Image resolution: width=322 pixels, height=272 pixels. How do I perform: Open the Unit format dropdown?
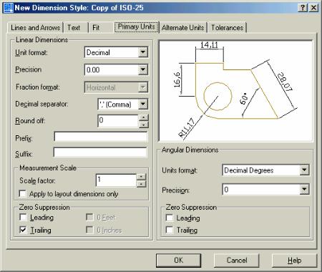coord(143,52)
